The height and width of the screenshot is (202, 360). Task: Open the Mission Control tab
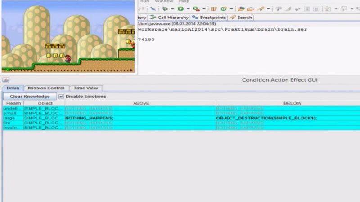(46, 88)
